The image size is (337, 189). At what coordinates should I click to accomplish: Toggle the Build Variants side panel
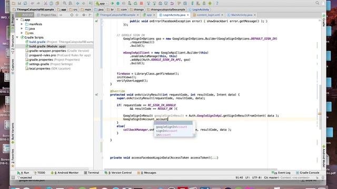(x=13, y=133)
